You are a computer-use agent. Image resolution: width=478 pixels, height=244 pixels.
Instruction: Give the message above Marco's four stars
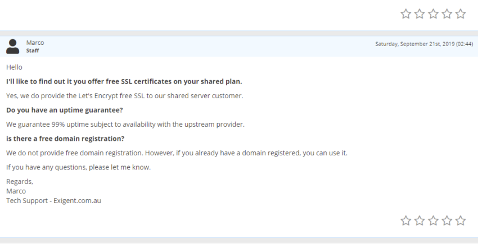tap(447, 13)
